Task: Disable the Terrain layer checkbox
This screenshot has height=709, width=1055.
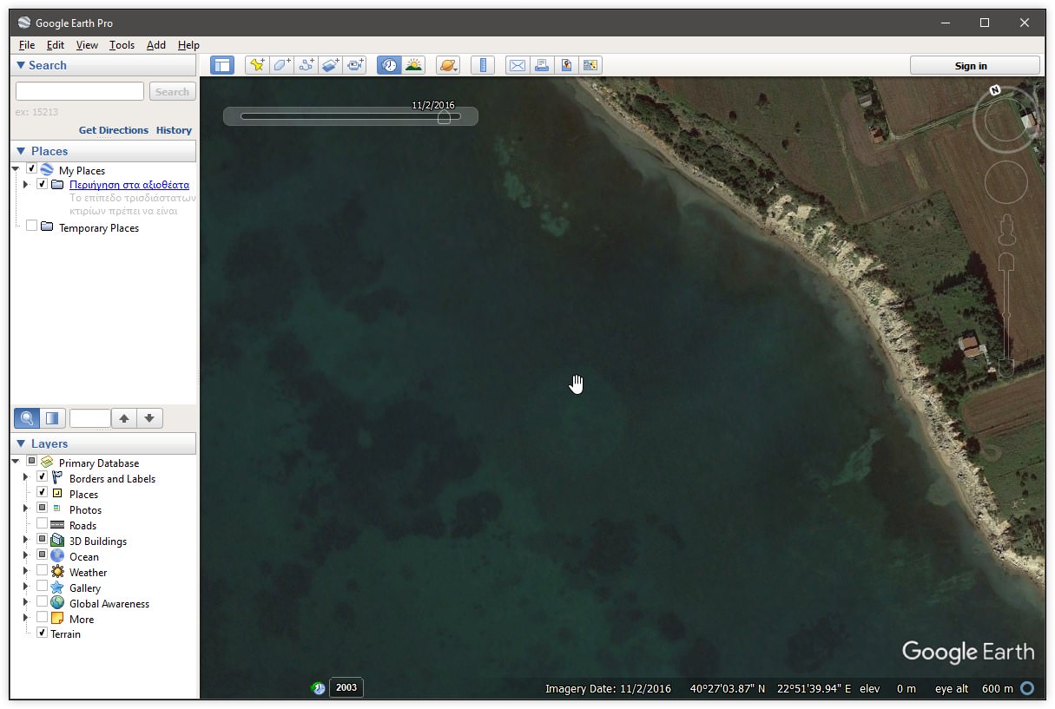Action: pyautogui.click(x=42, y=634)
